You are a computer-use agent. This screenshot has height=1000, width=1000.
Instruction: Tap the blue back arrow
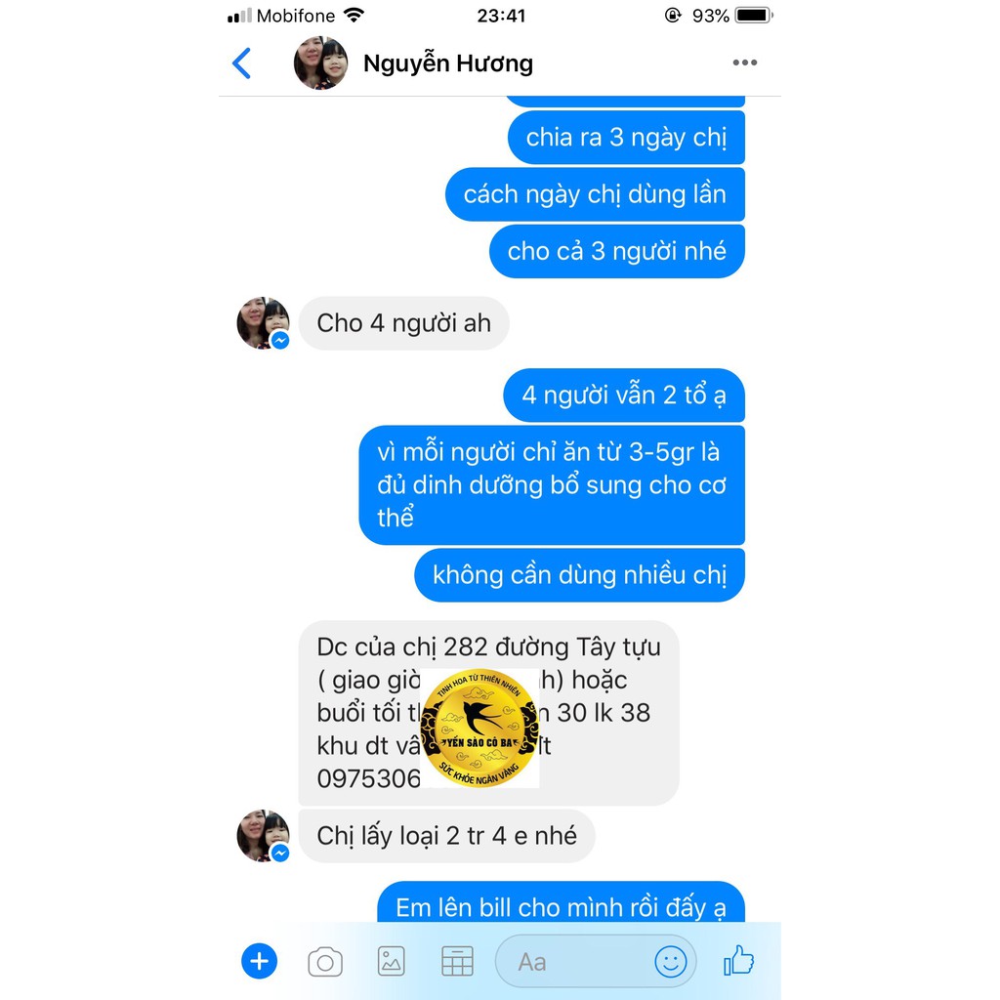[242, 63]
